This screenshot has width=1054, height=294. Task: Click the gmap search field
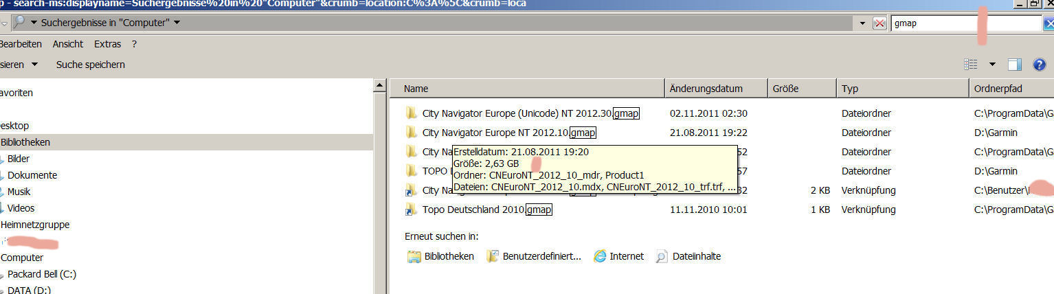[x=966, y=23]
